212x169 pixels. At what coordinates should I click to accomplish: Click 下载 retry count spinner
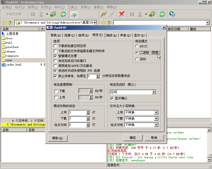[88, 119]
